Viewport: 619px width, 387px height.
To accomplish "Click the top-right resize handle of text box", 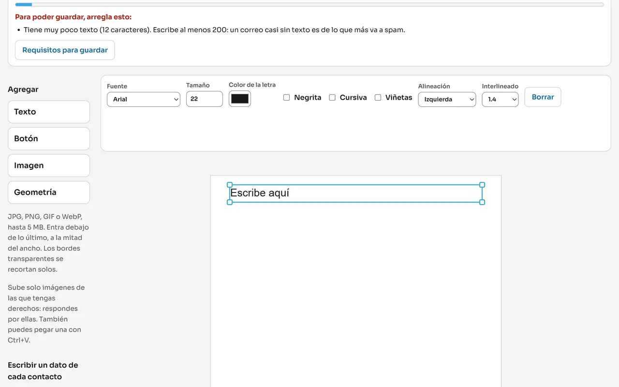I will [x=482, y=185].
